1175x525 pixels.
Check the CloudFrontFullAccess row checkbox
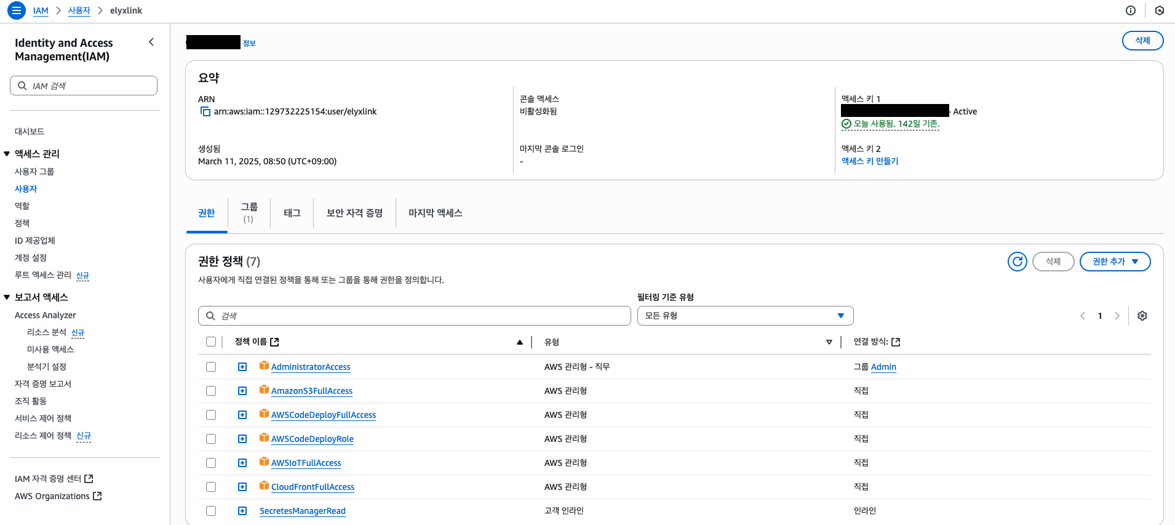211,487
